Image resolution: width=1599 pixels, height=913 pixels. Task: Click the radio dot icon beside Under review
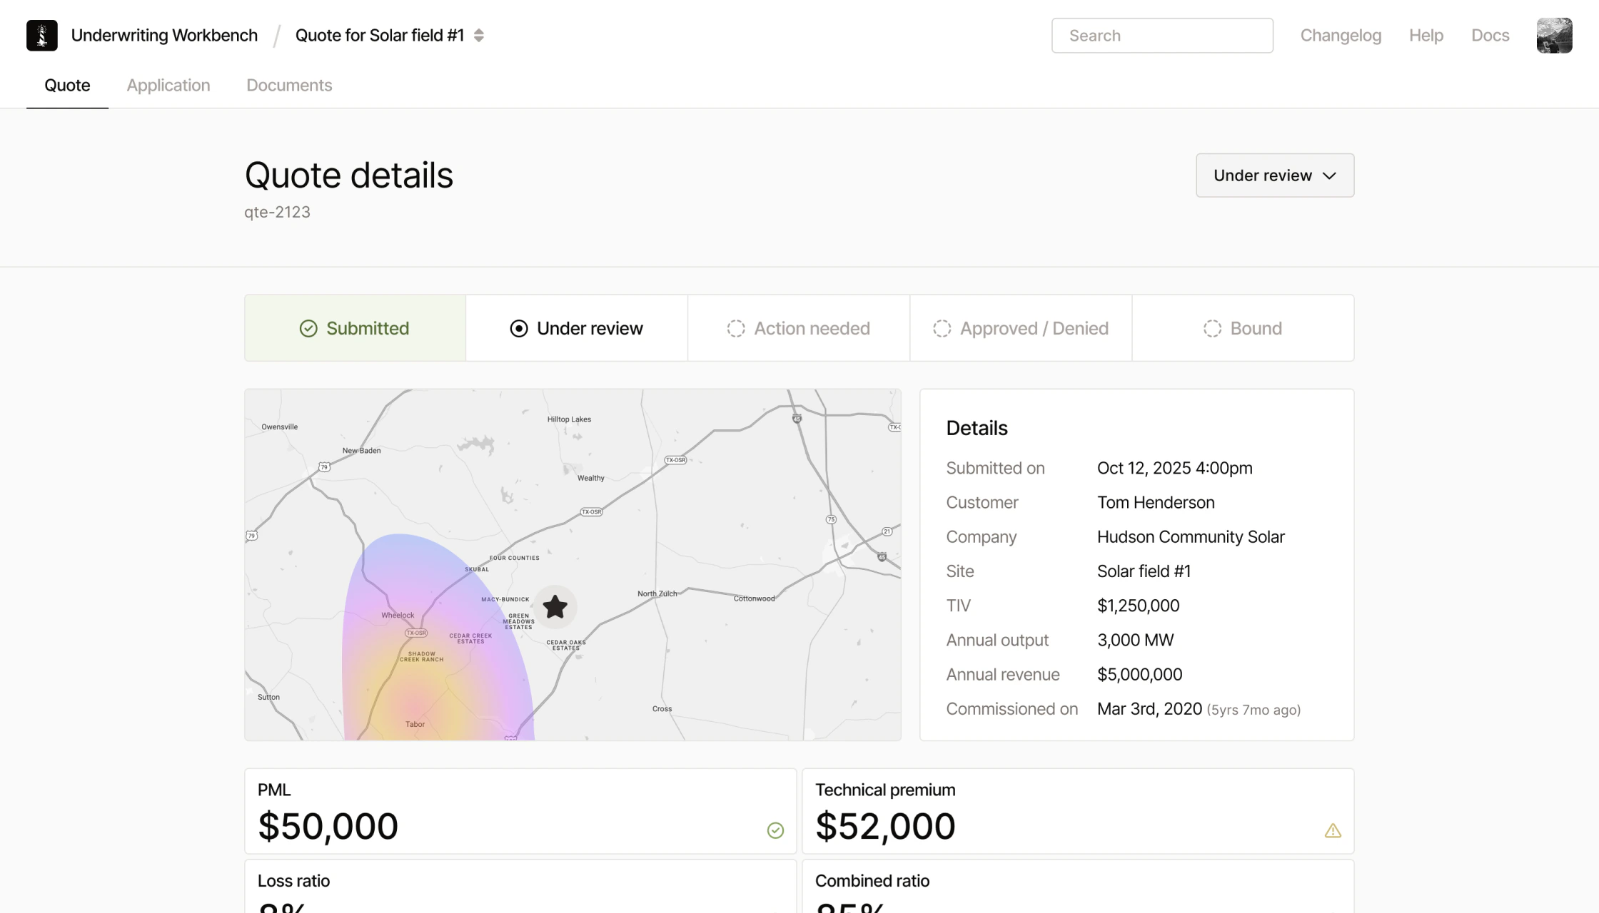[x=519, y=328]
